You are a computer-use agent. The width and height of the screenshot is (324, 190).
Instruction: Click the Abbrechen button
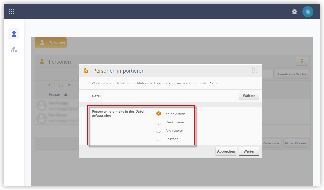(226, 151)
